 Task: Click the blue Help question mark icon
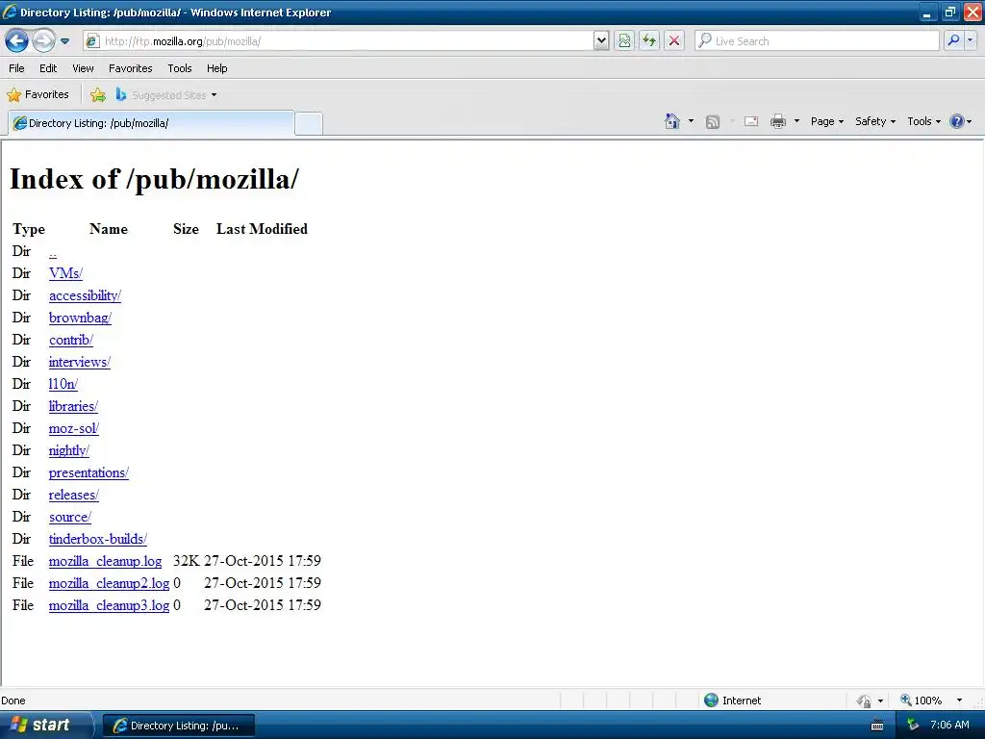click(x=957, y=121)
